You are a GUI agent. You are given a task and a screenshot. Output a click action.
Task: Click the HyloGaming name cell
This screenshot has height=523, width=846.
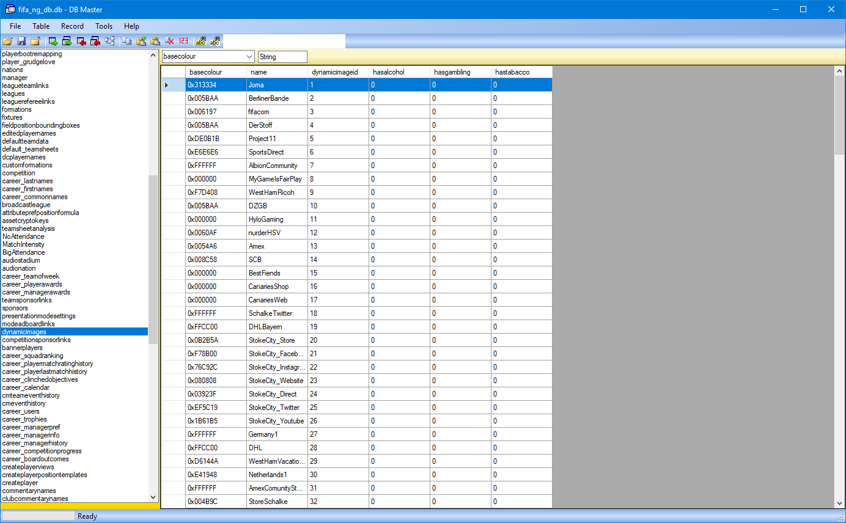click(277, 219)
